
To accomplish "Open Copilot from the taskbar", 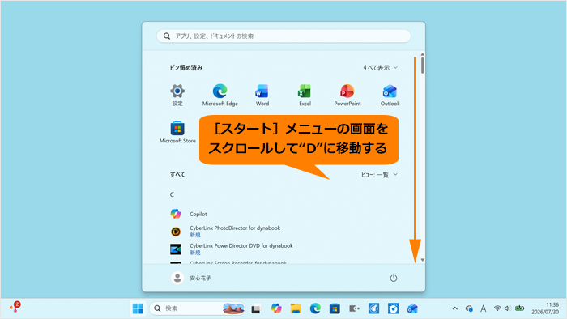I will [276, 308].
